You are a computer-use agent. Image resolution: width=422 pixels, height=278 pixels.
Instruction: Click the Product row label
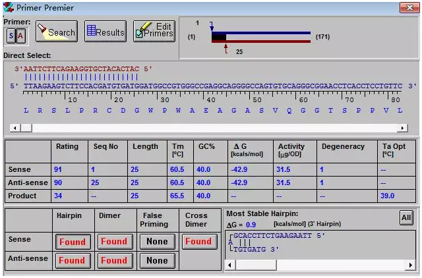[22, 196]
